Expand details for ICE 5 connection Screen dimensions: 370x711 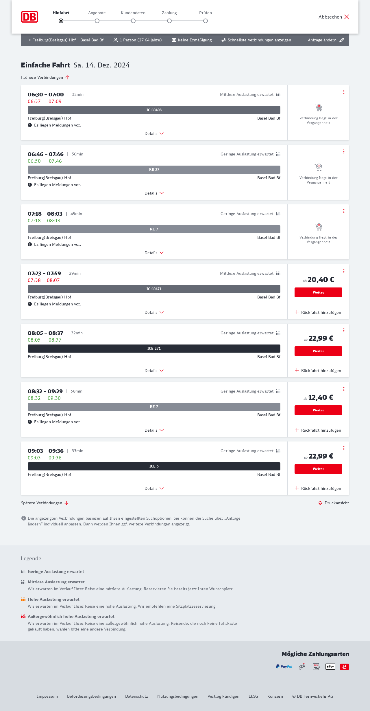(154, 488)
